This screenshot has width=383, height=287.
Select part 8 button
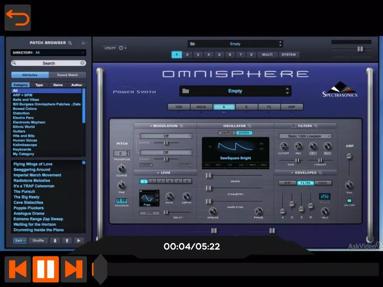[251, 55]
